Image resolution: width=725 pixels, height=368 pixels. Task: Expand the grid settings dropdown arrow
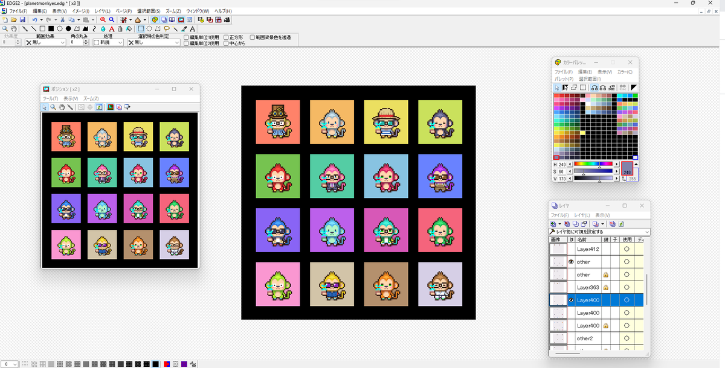click(x=130, y=20)
